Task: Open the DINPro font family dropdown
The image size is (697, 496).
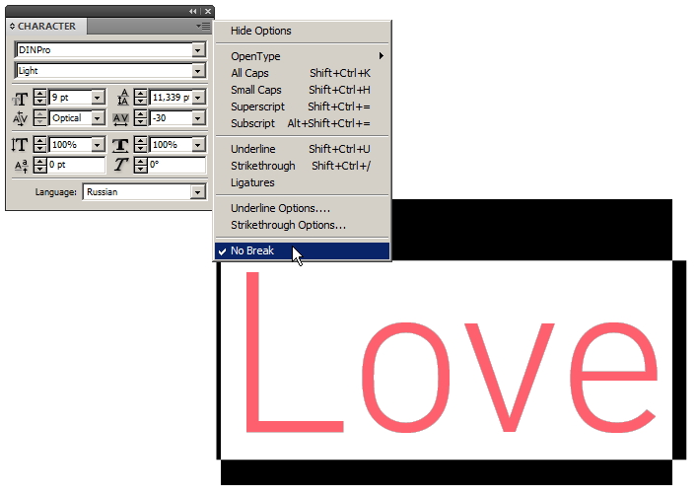Action: (198, 50)
